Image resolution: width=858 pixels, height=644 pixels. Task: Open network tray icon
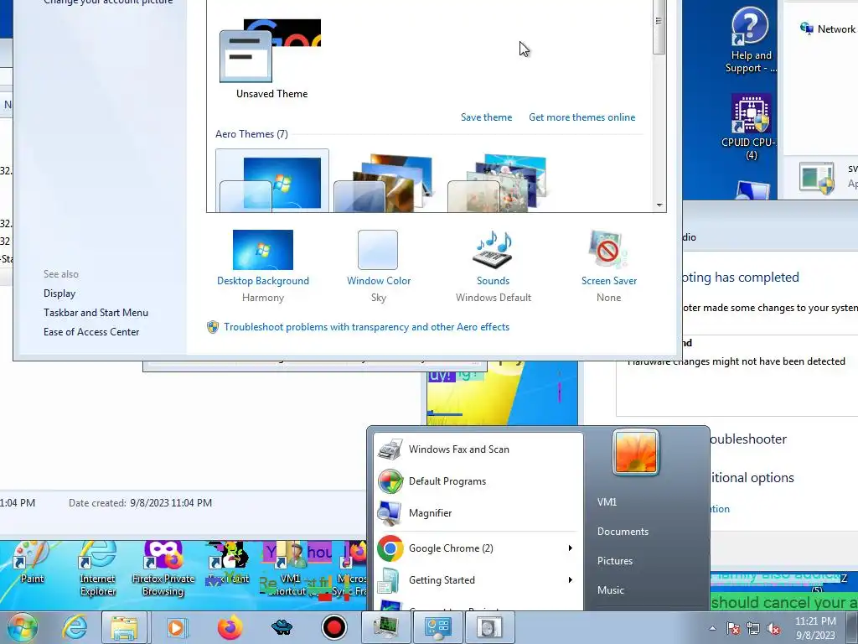[x=753, y=628]
